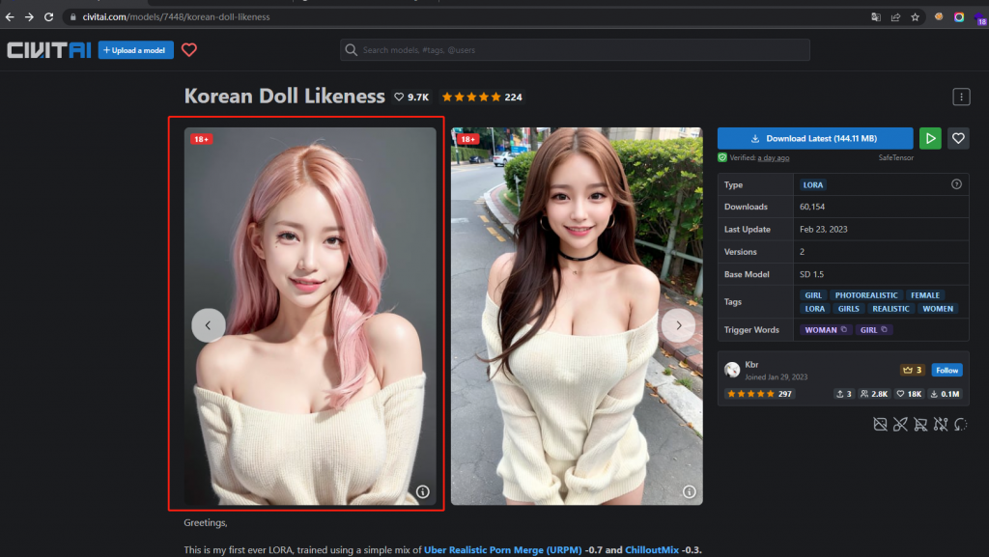This screenshot has width=989, height=557.
Task: Click the share page icon in address bar
Action: pyautogui.click(x=895, y=17)
